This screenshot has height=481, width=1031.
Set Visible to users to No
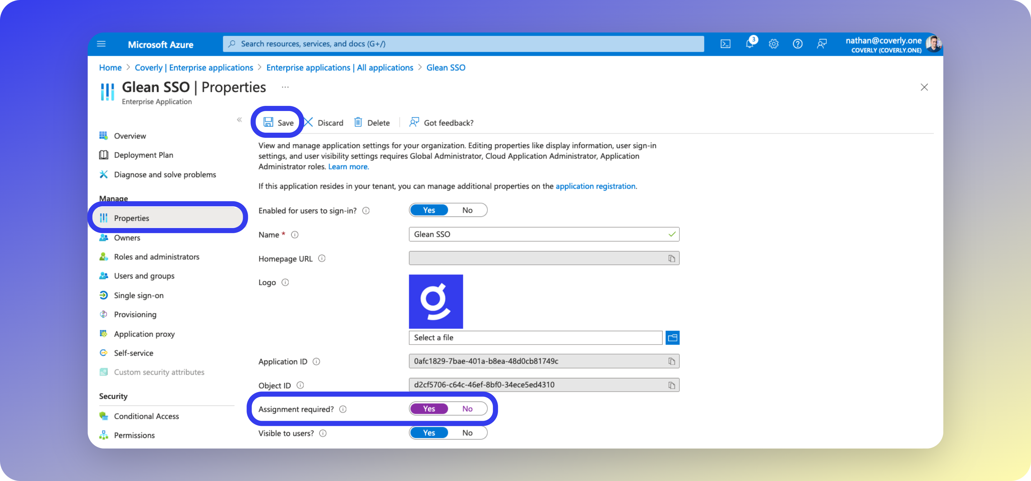[x=467, y=433]
